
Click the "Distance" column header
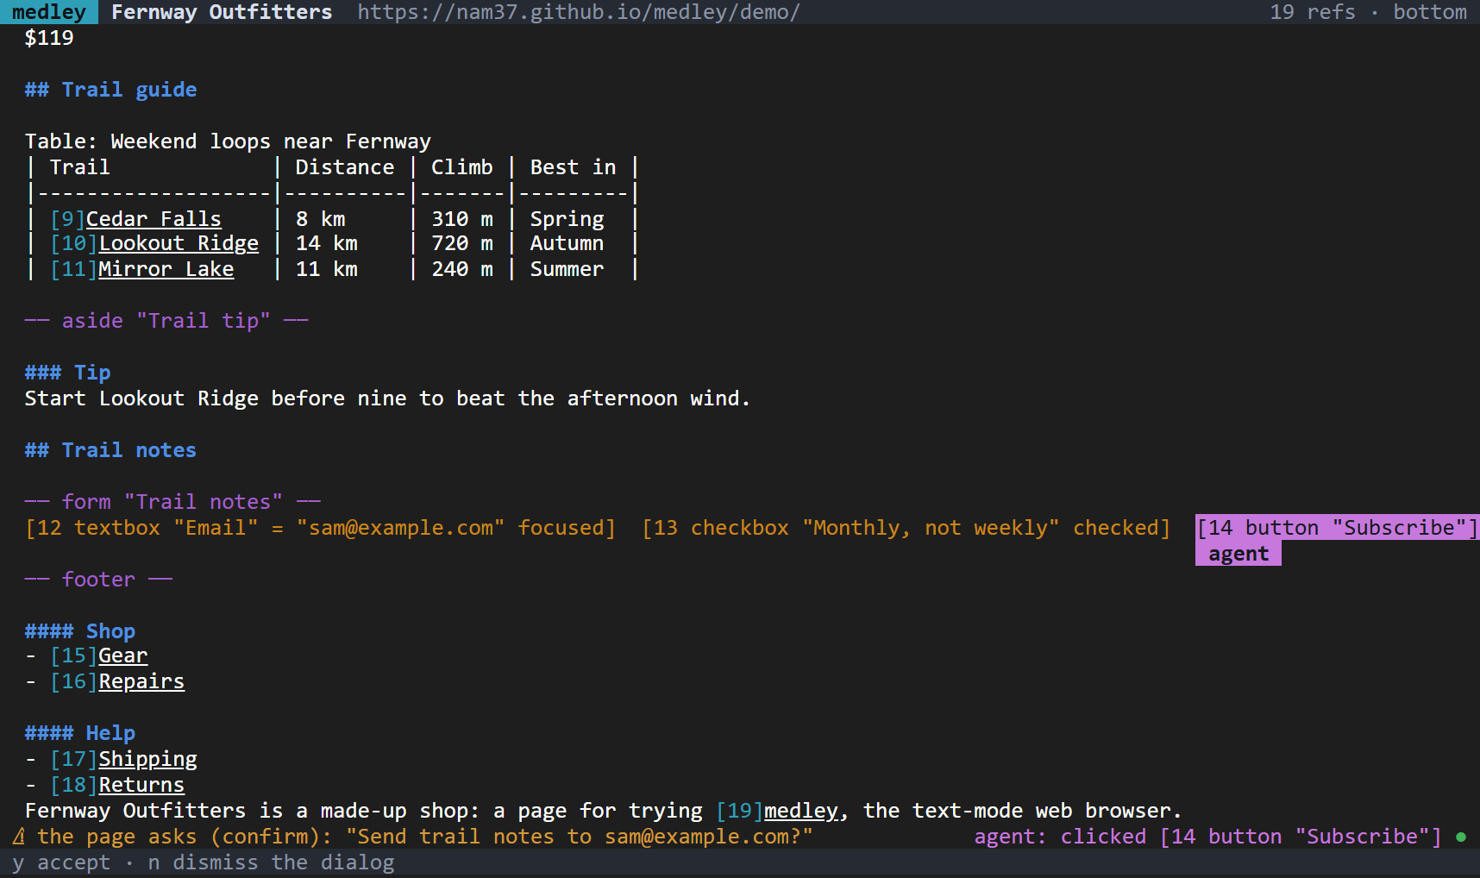pos(345,167)
